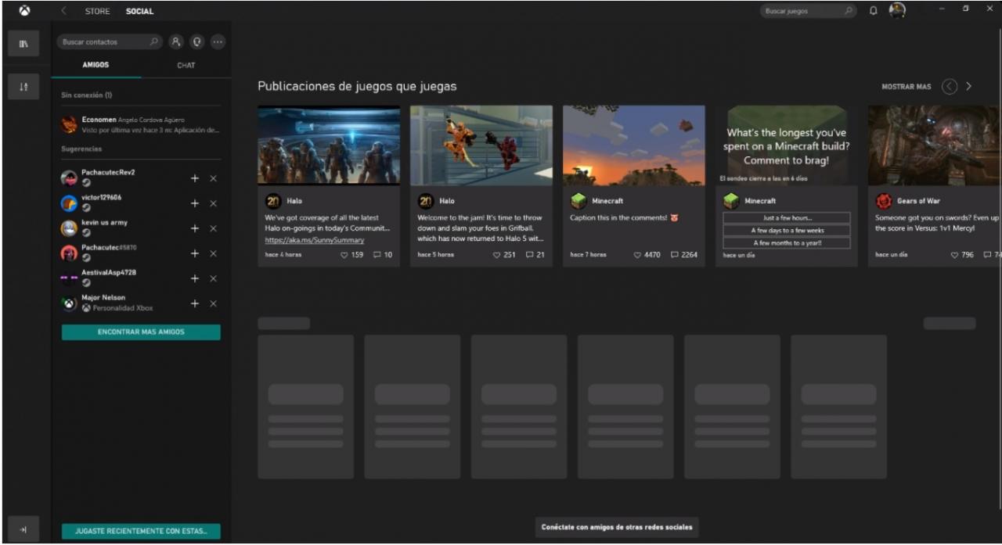1002x545 pixels.
Task: Click the Xbox logo at top left
Action: (24, 11)
